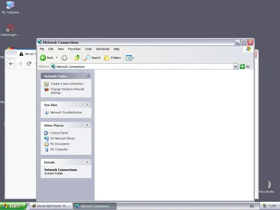
Task: Click Create a new connection link
Action: 67,84
